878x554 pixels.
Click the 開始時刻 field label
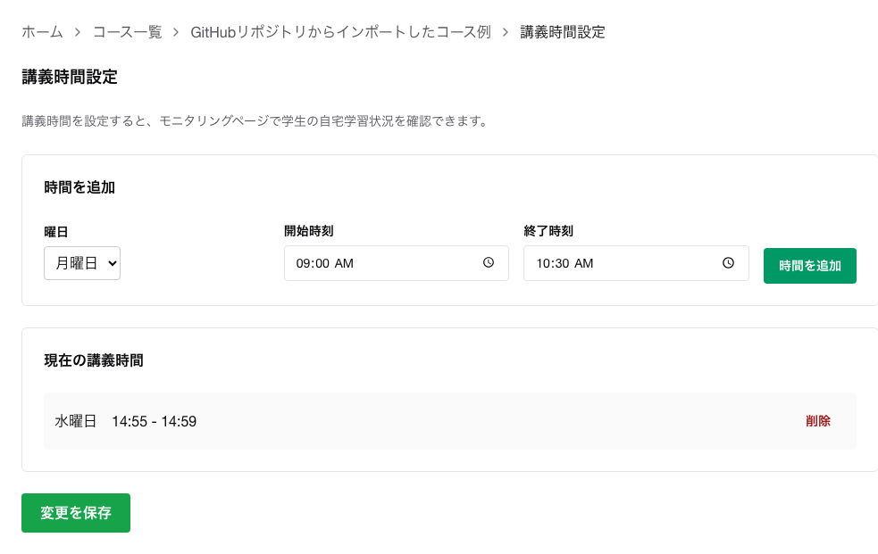[x=308, y=231]
